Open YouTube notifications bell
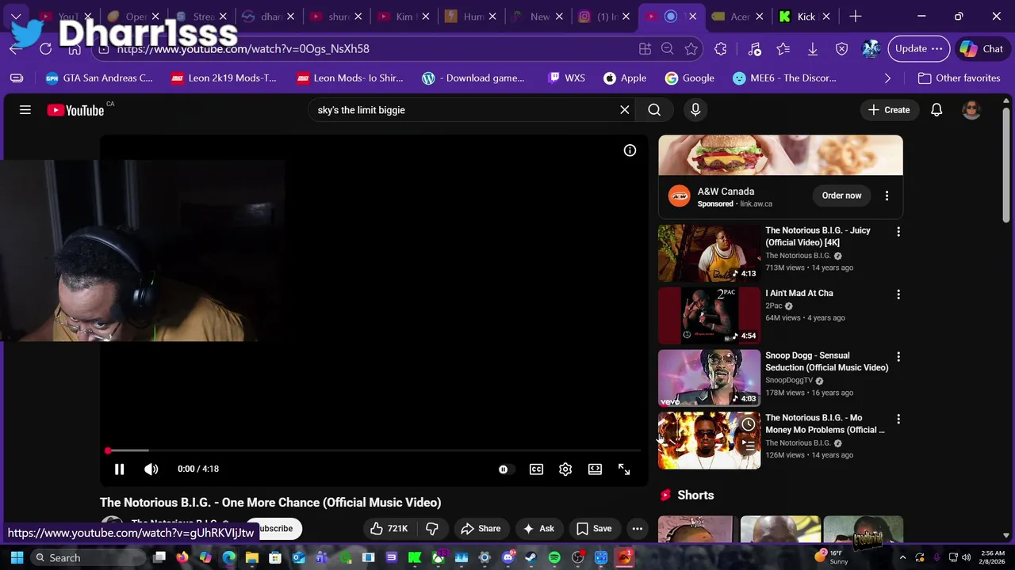This screenshot has width=1015, height=570. point(936,110)
